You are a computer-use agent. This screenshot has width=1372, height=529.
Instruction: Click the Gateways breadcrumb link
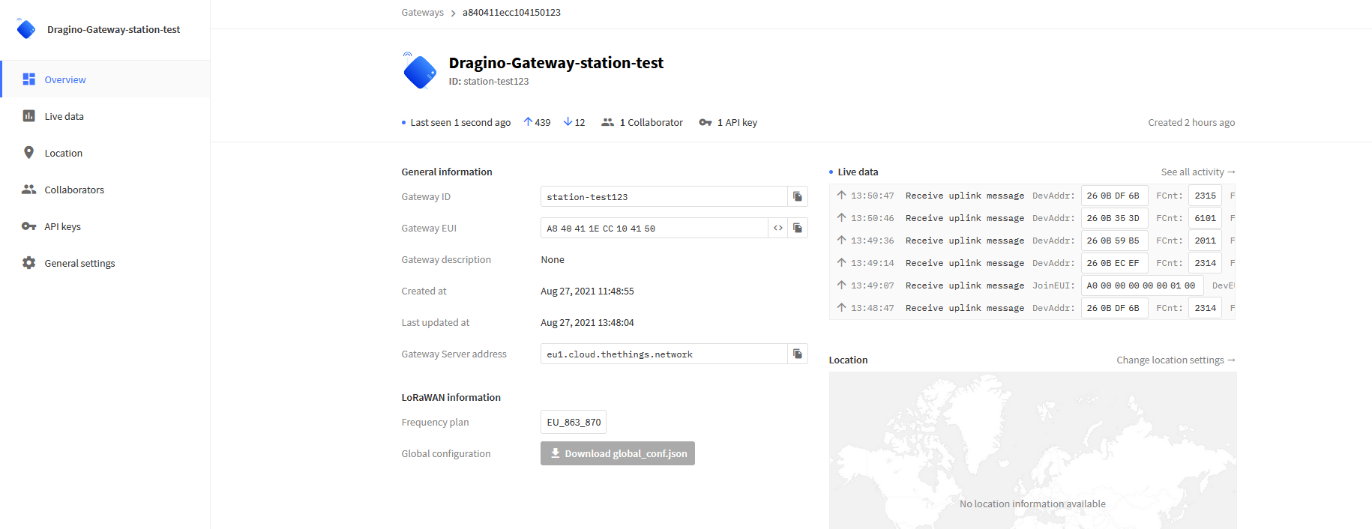[x=422, y=13]
